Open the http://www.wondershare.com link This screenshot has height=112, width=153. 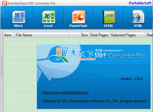point(65,92)
